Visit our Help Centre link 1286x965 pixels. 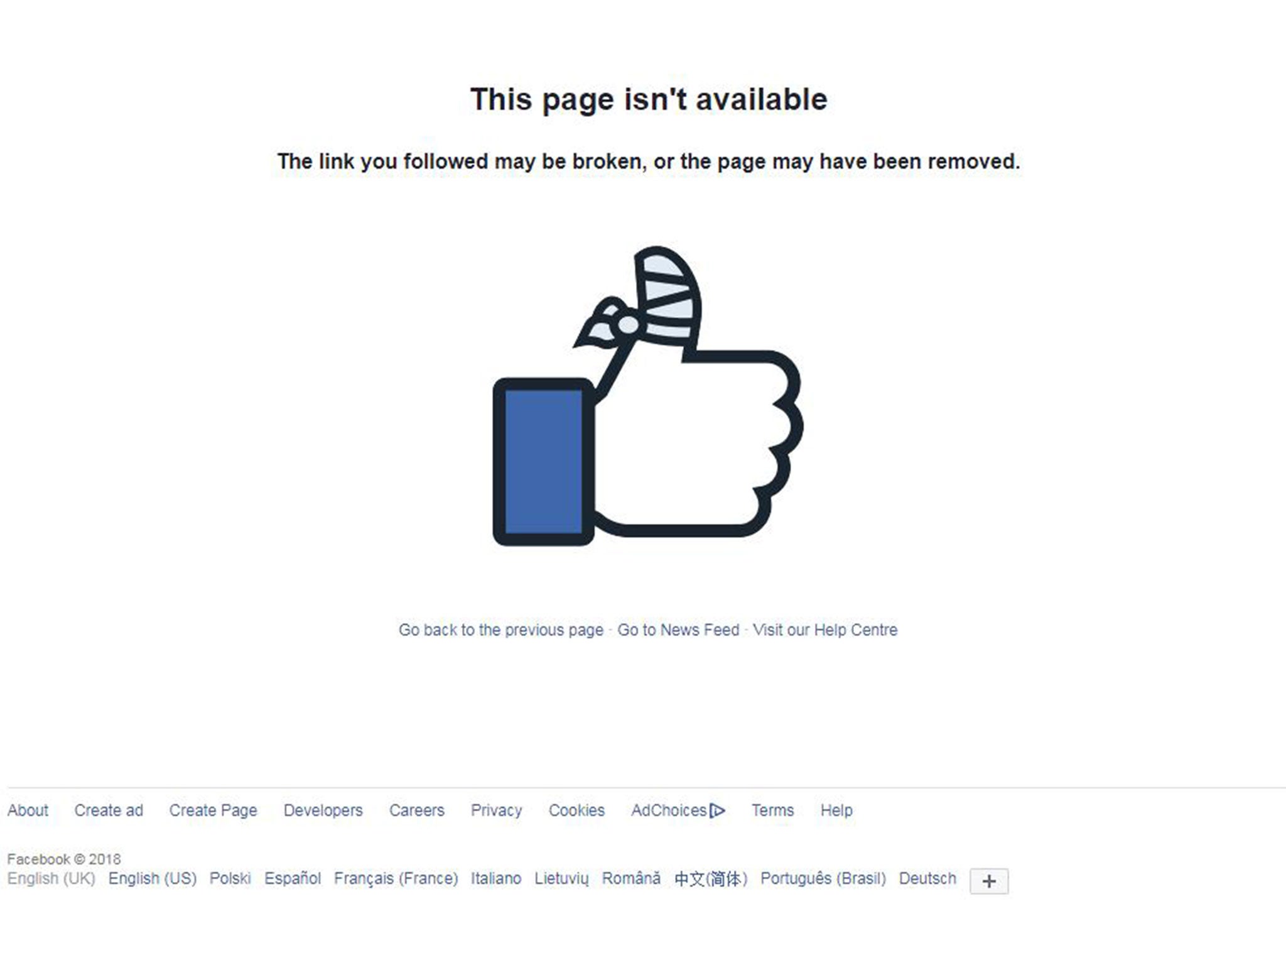point(825,630)
